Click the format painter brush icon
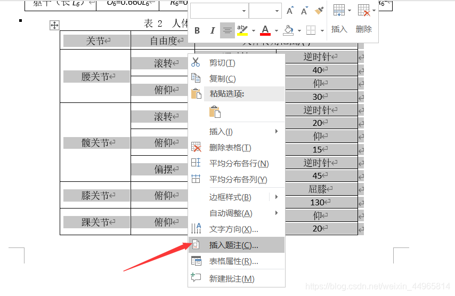The height and width of the screenshot is (296, 455). point(319,11)
